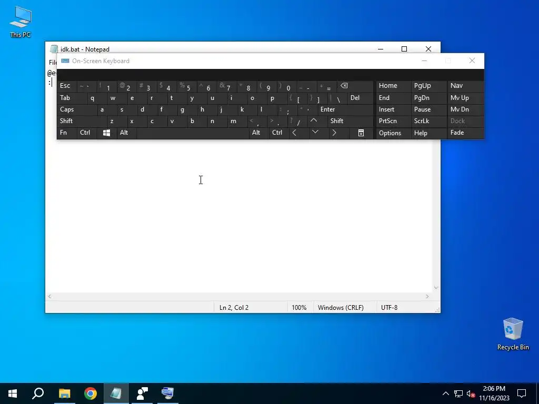Click the Insert key
Viewport: 539px width, 404px height.
pyautogui.click(x=393, y=109)
